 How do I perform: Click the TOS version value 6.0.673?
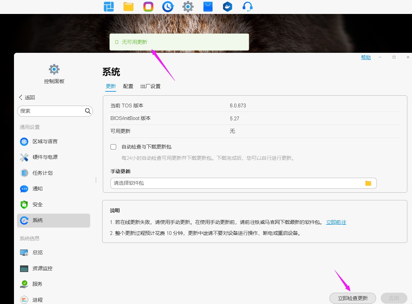[x=238, y=106]
